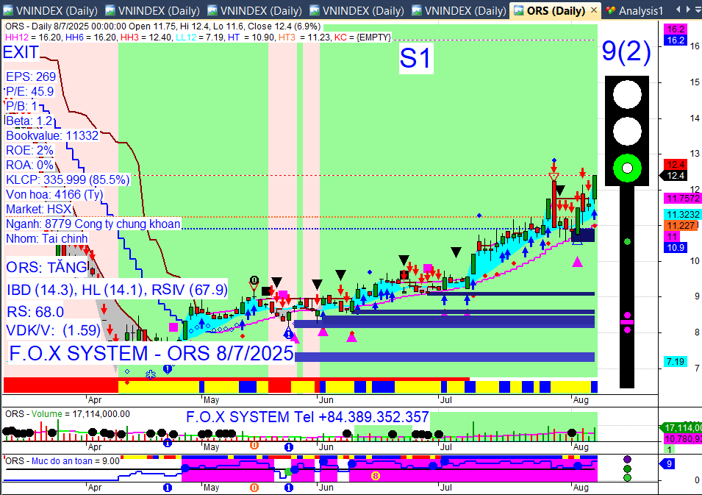Image resolution: width=702 pixels, height=495 pixels.
Task: Click the snowflake marker near April low
Action: pyautogui.click(x=151, y=374)
